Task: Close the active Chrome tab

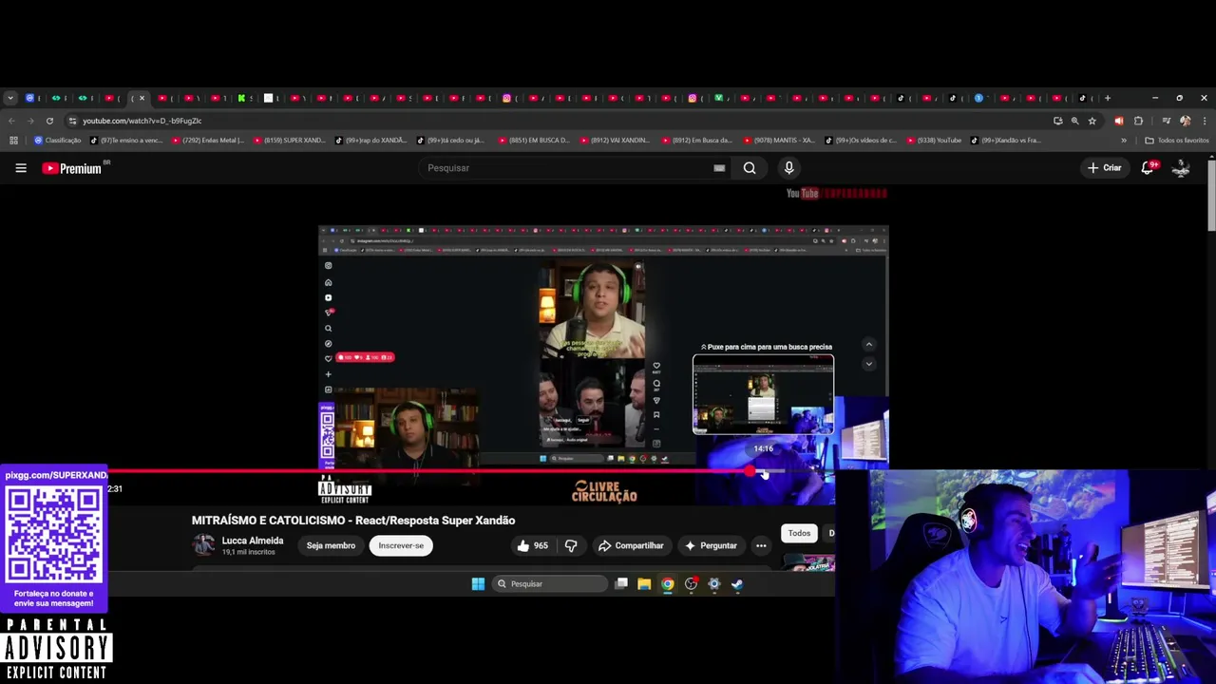Action: coord(142,98)
